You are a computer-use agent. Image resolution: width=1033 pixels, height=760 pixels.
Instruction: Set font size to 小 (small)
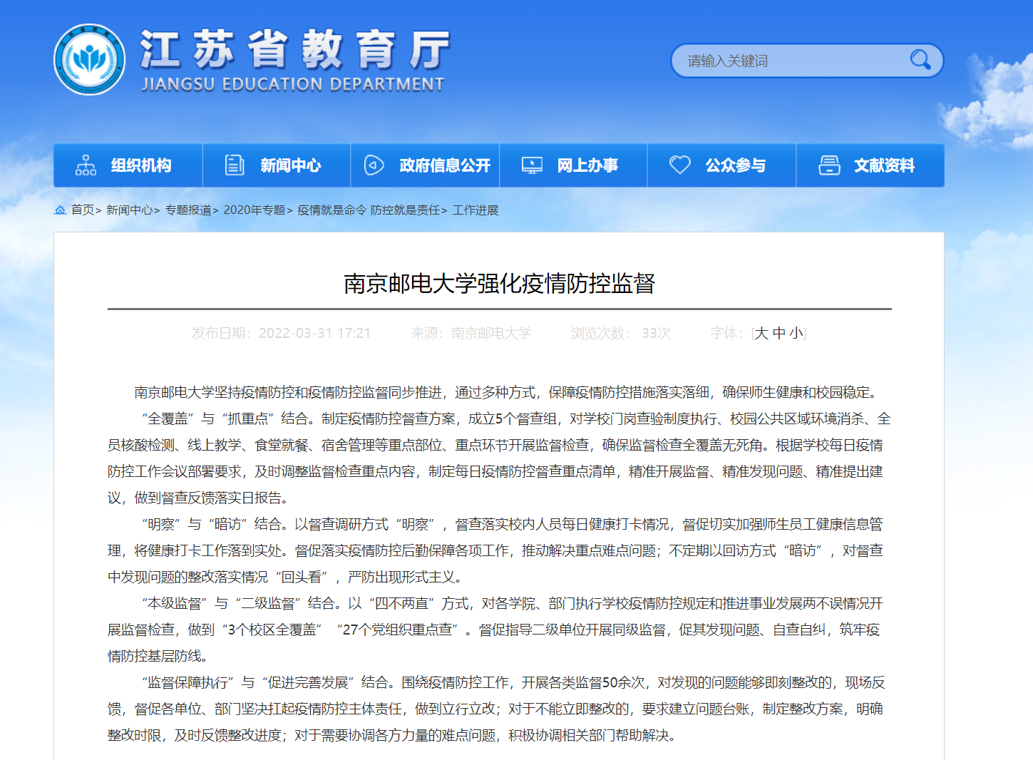[796, 333]
